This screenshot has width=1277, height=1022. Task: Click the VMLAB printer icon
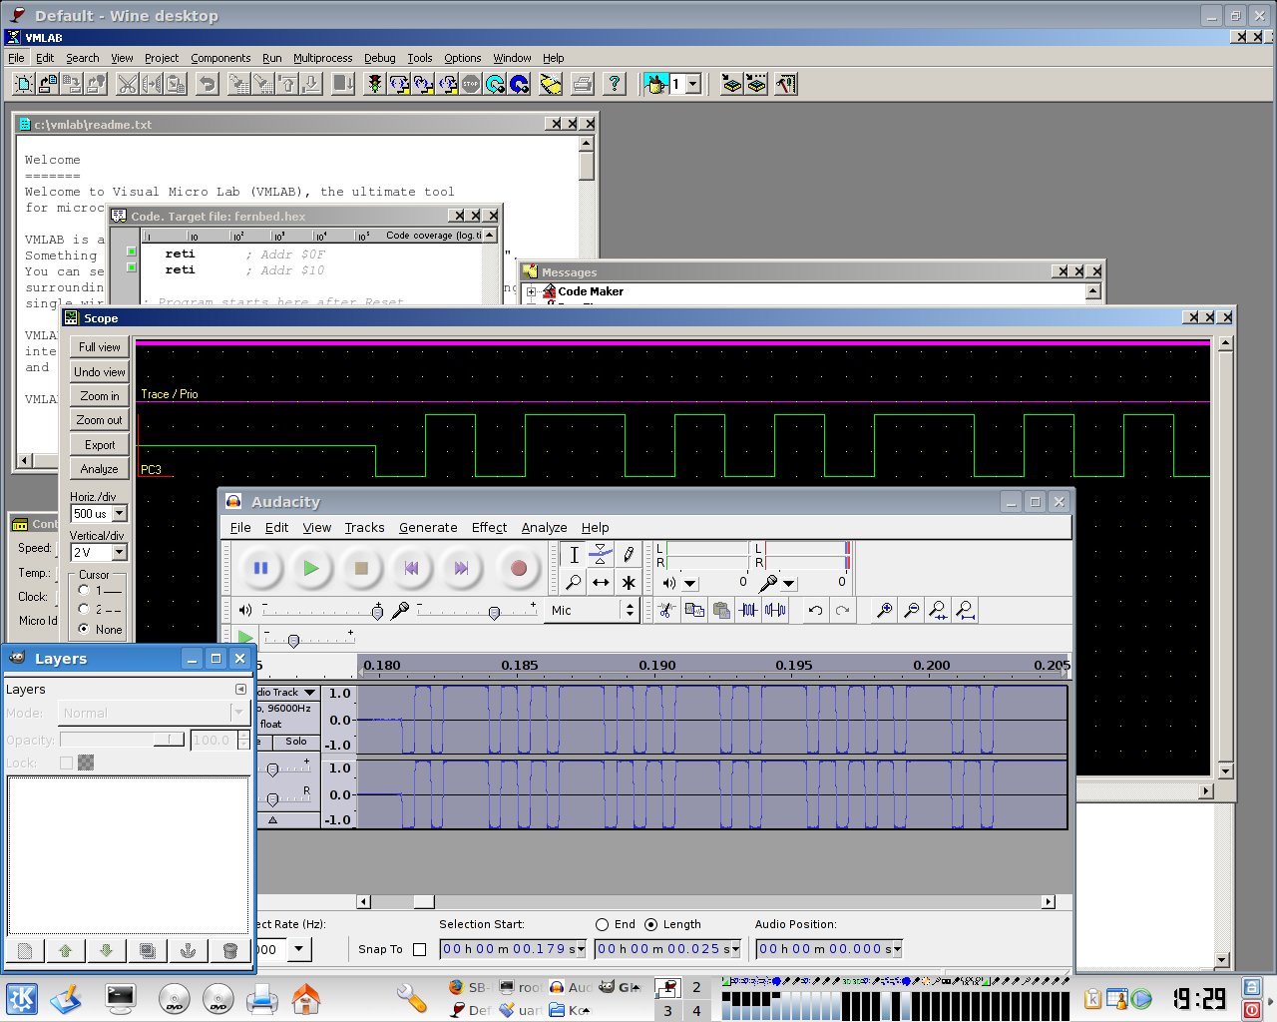point(583,84)
